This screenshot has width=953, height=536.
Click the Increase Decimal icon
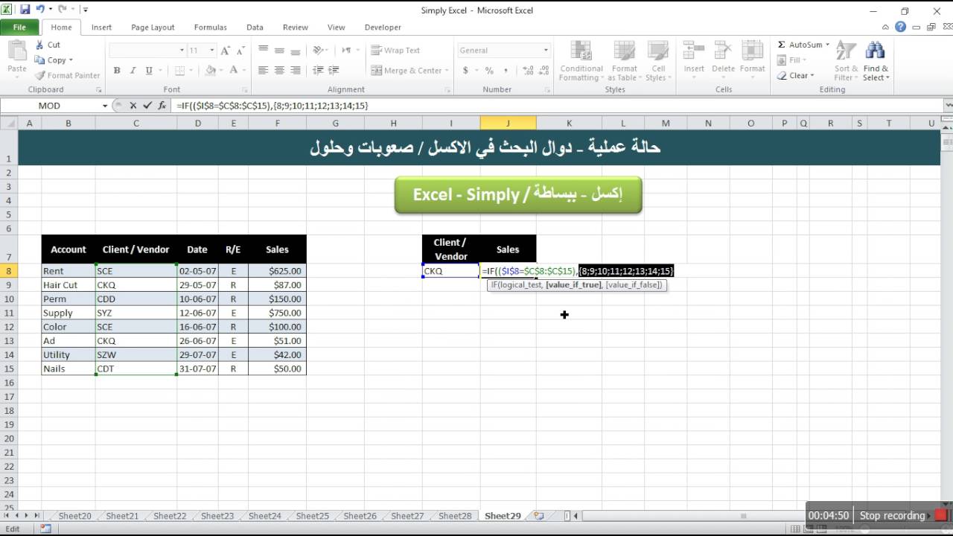coord(528,71)
